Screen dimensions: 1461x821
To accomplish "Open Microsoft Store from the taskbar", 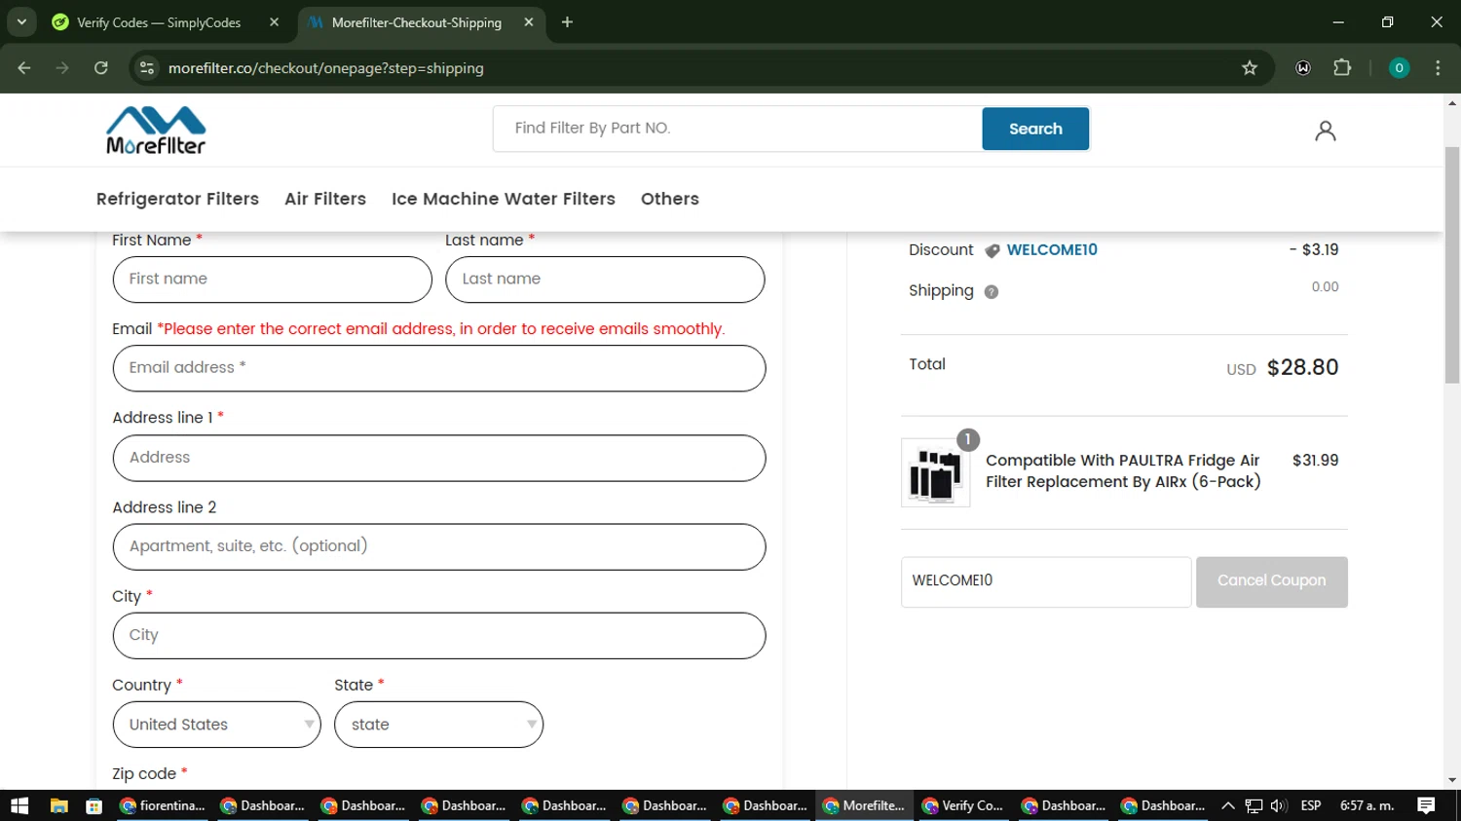I will [x=94, y=805].
